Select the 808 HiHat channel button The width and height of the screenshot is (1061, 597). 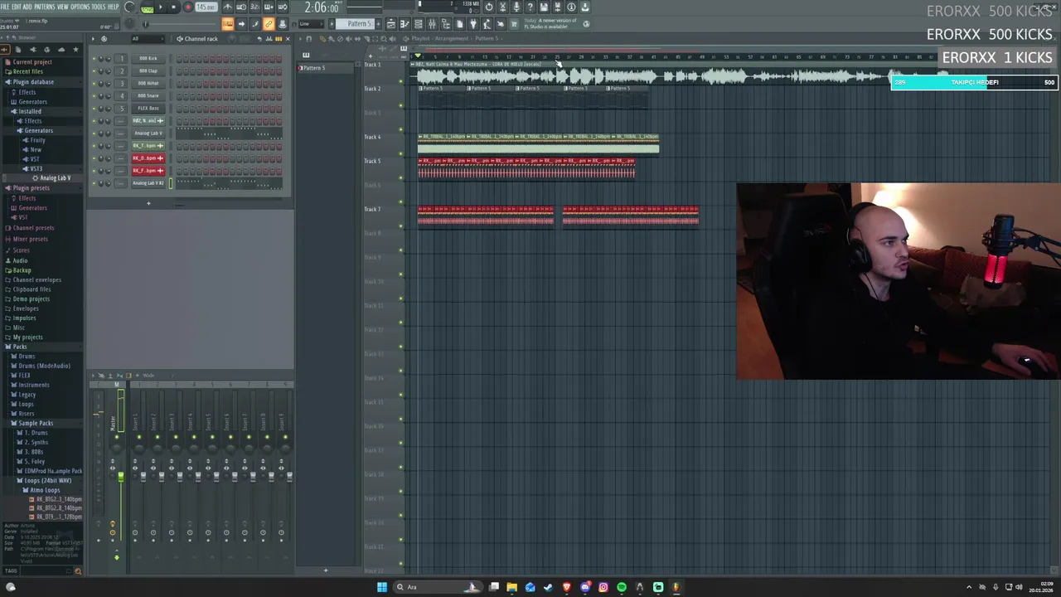(148, 83)
